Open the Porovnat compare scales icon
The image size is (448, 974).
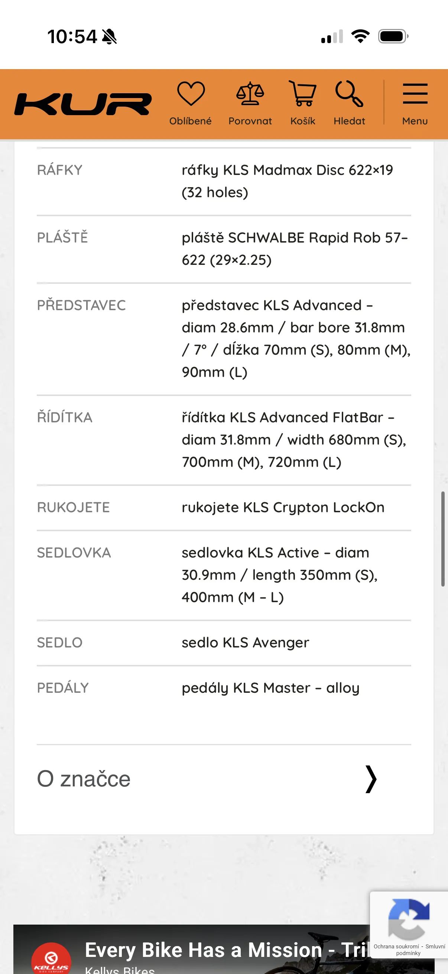click(250, 94)
